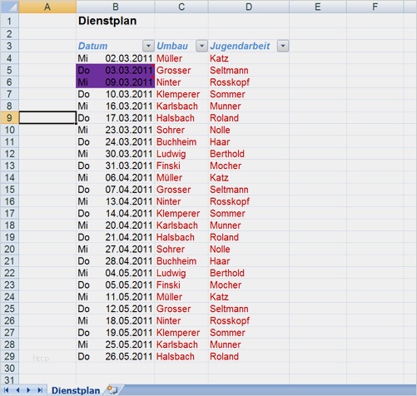The width and height of the screenshot is (417, 396).
Task: Open the Umbau filter dropdown
Action: point(201,46)
